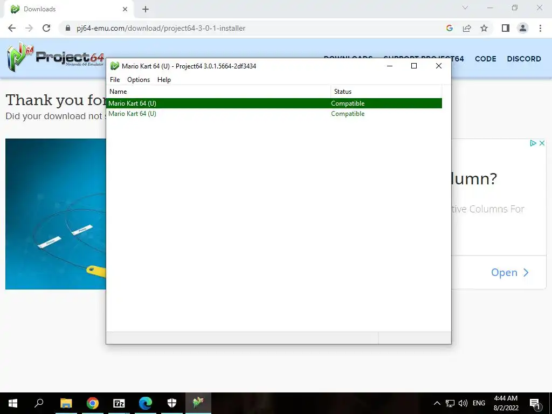Share this page via the share icon
552x414 pixels.
[x=467, y=28]
